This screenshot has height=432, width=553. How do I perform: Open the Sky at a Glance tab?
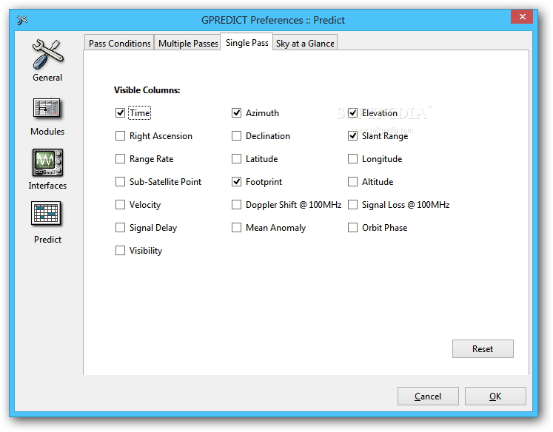point(305,44)
